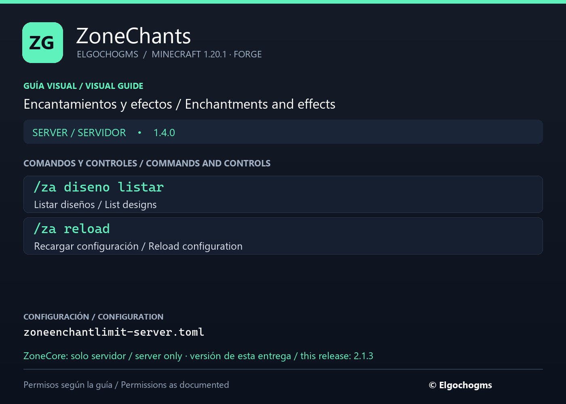Click the Recargar configuración / Reload configuration description
566x404 pixels.
tap(138, 246)
